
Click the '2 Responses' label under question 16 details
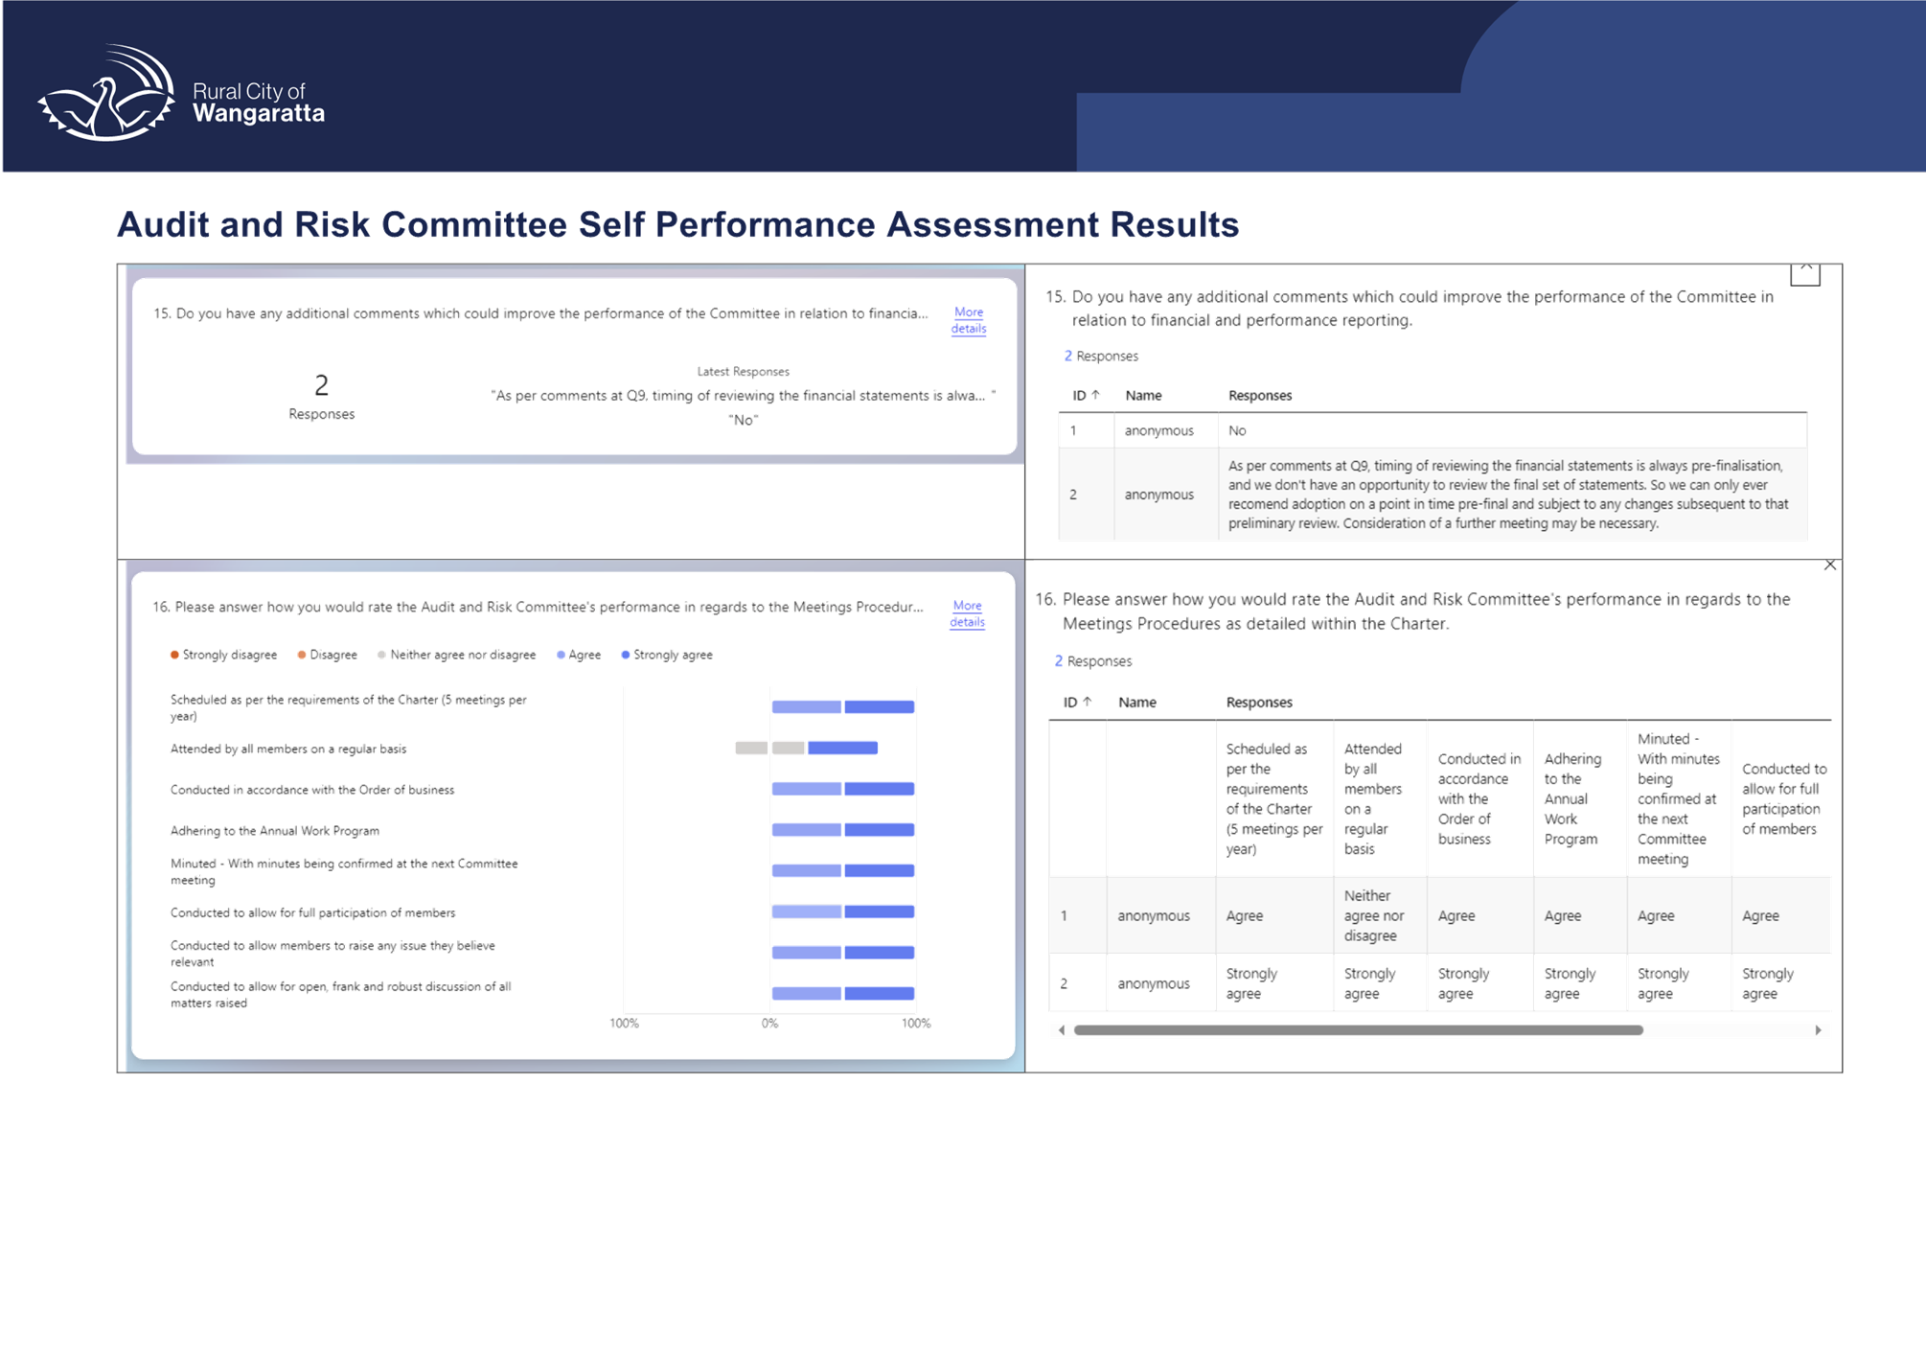click(1093, 661)
